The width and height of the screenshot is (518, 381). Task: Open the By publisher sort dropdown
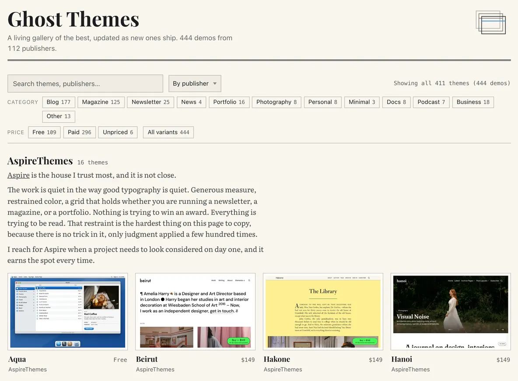[195, 84]
